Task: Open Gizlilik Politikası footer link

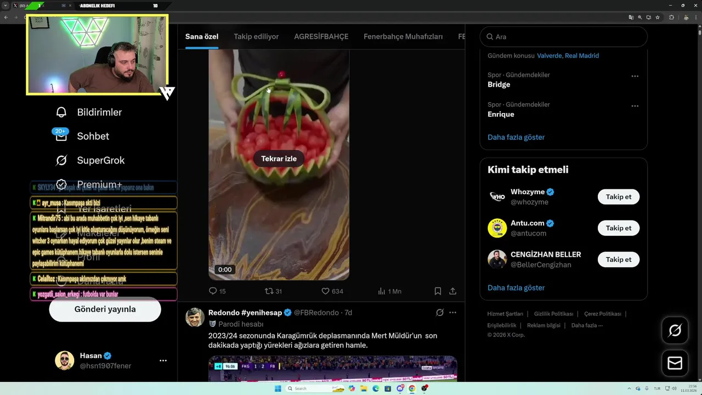Action: [x=553, y=314]
